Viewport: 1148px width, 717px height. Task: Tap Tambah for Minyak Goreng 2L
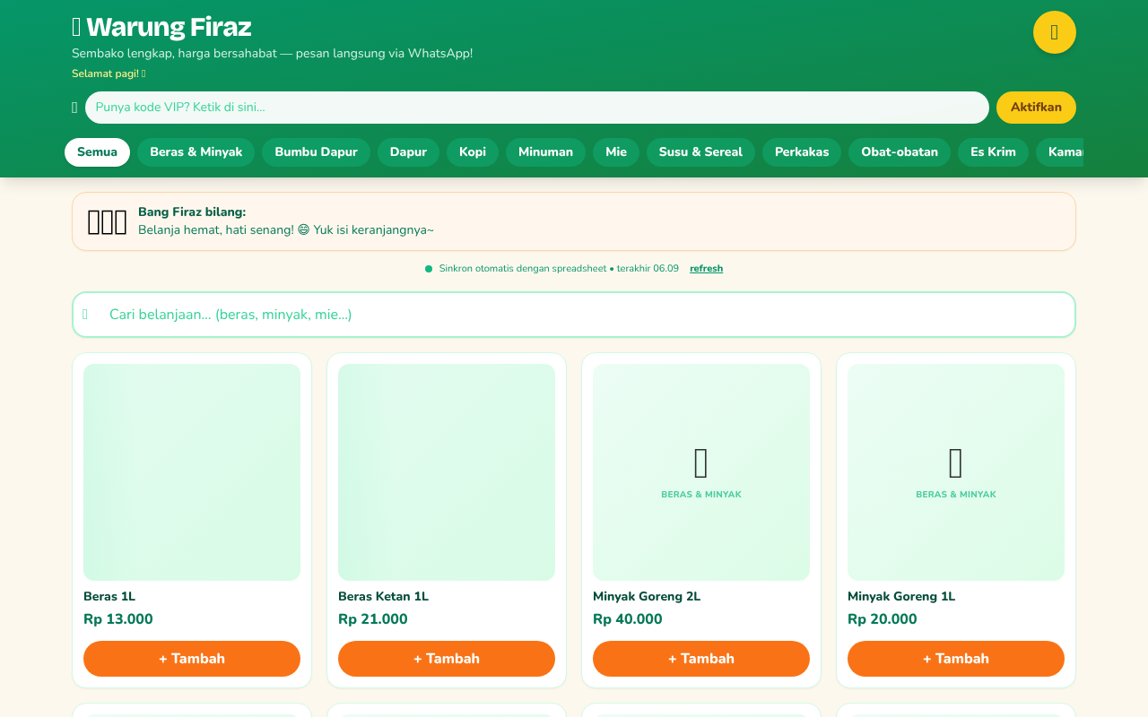(x=701, y=659)
